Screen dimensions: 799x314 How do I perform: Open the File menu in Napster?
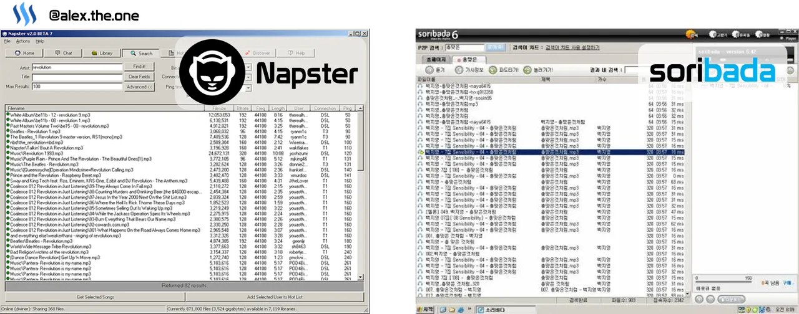(7, 41)
